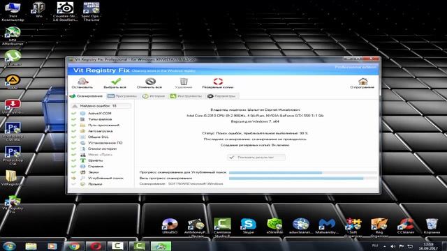Click the Отменить все toolbar icon

click(x=150, y=82)
